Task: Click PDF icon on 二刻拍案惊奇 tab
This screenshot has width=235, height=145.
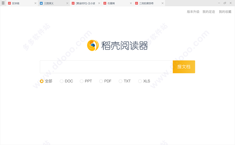Action: point(137,3)
